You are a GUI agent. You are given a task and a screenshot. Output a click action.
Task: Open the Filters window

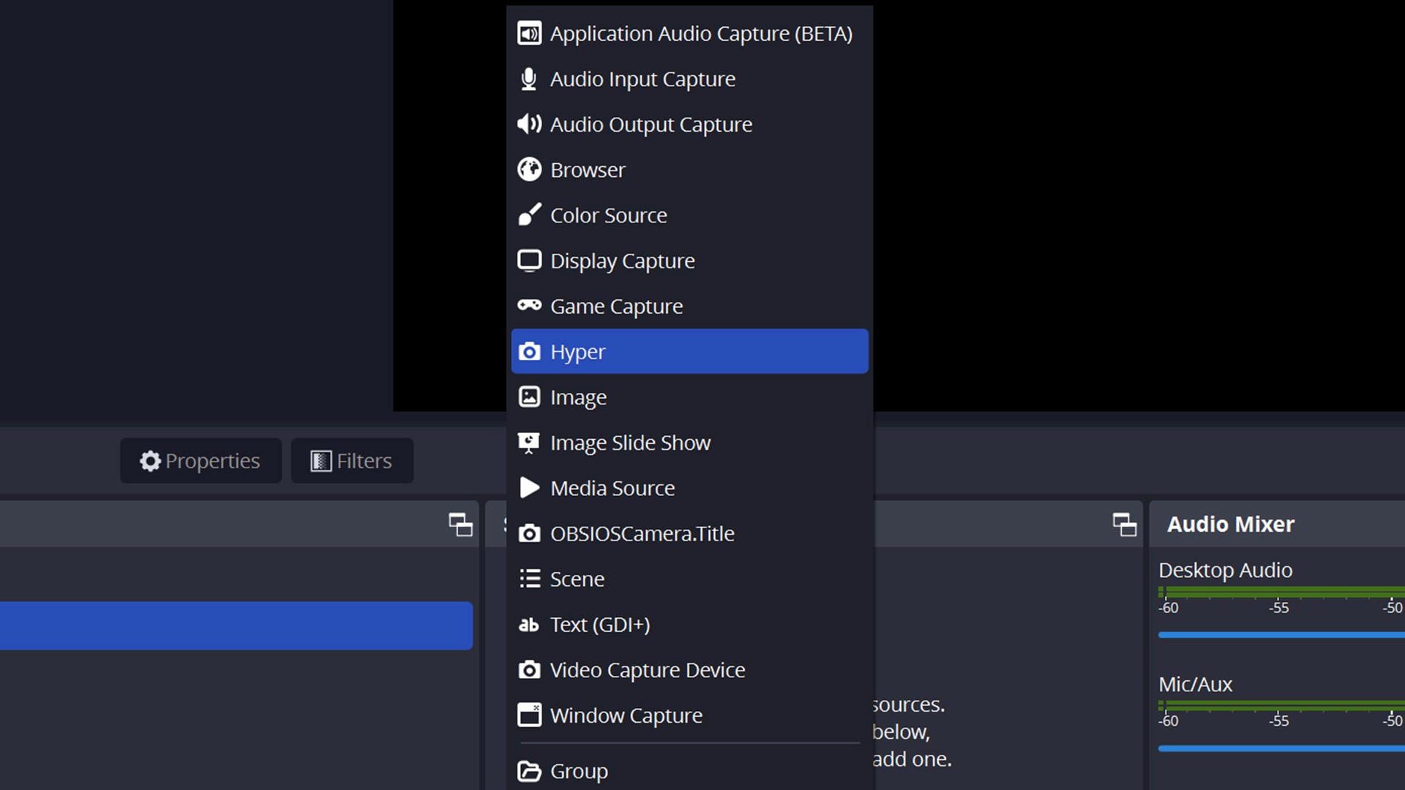coord(352,461)
